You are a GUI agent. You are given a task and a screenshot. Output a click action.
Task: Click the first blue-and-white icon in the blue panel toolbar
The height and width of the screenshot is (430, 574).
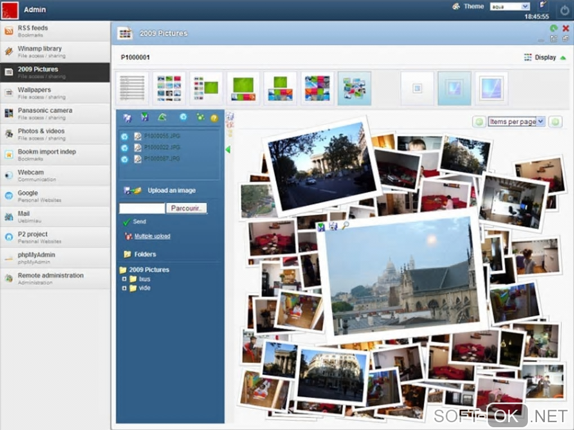(x=127, y=118)
